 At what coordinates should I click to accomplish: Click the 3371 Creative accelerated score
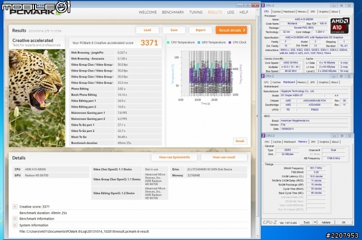[149, 42]
